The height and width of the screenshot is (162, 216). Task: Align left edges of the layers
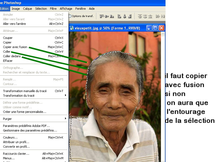[x=119, y=16]
